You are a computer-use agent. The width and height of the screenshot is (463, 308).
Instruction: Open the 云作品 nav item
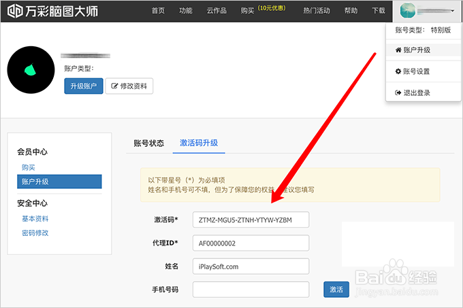(217, 11)
